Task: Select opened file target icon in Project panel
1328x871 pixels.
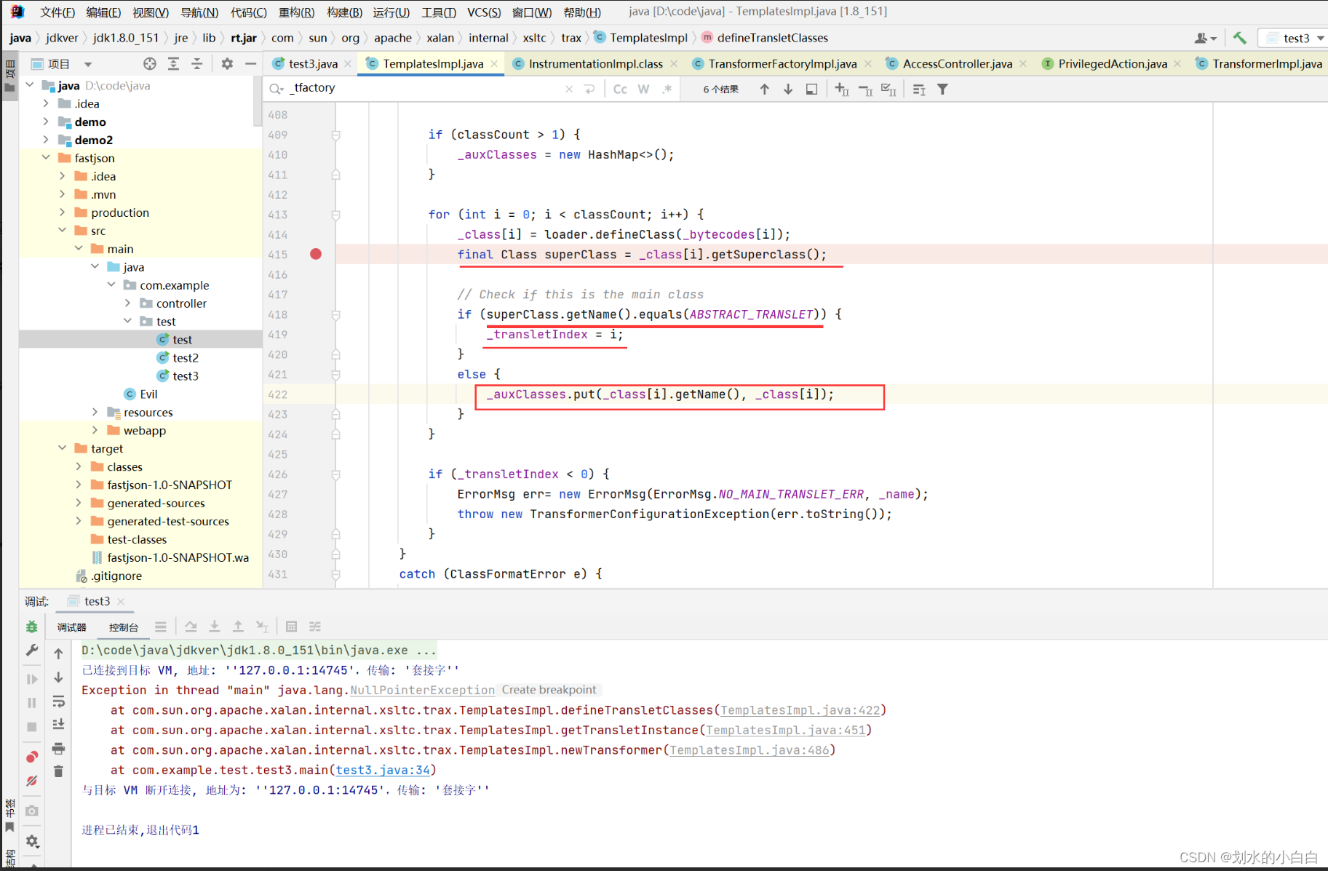Action: pyautogui.click(x=150, y=64)
